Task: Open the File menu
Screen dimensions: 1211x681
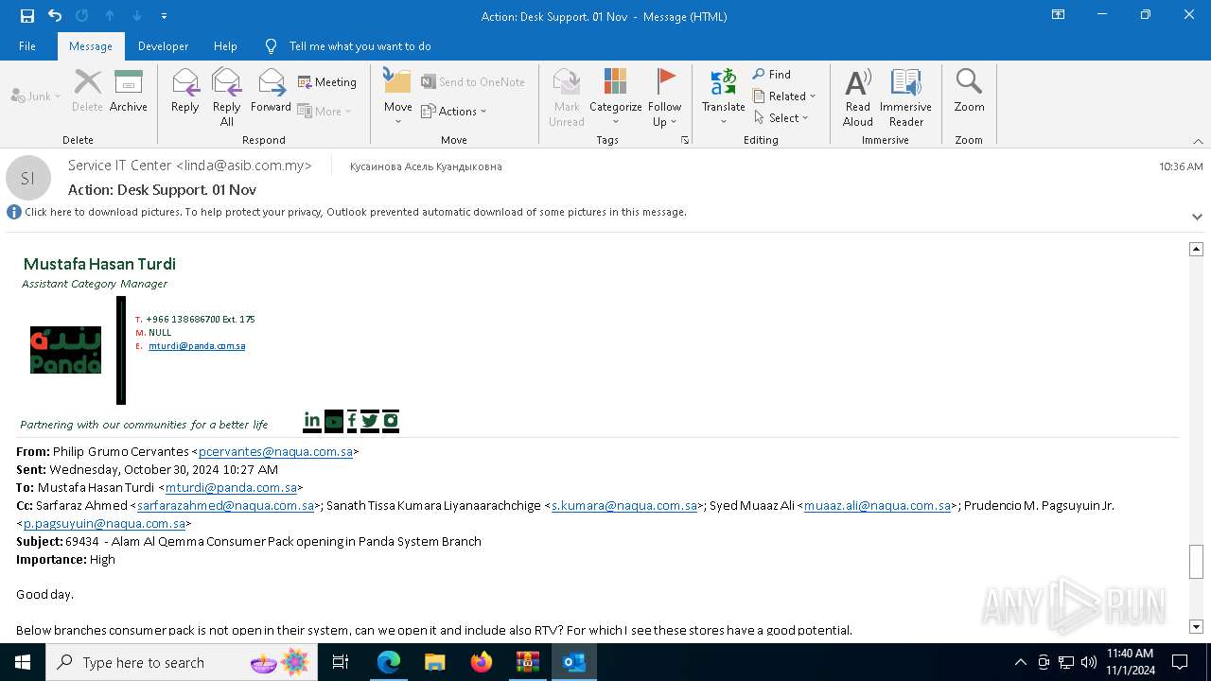Action: pyautogui.click(x=27, y=45)
